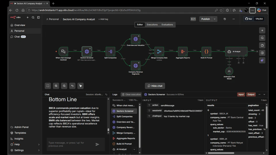This screenshot has width=276, height=155.
Task: Click the GitHub Star button
Action: [x=248, y=19]
